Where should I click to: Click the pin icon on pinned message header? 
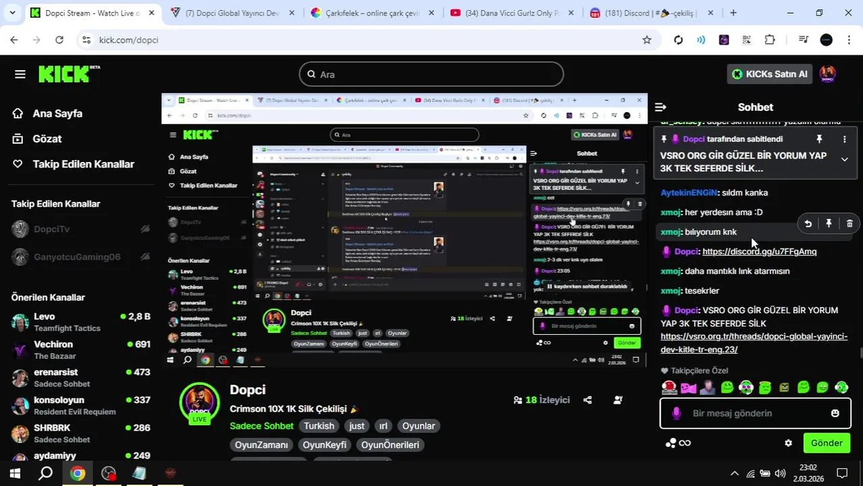tap(819, 139)
